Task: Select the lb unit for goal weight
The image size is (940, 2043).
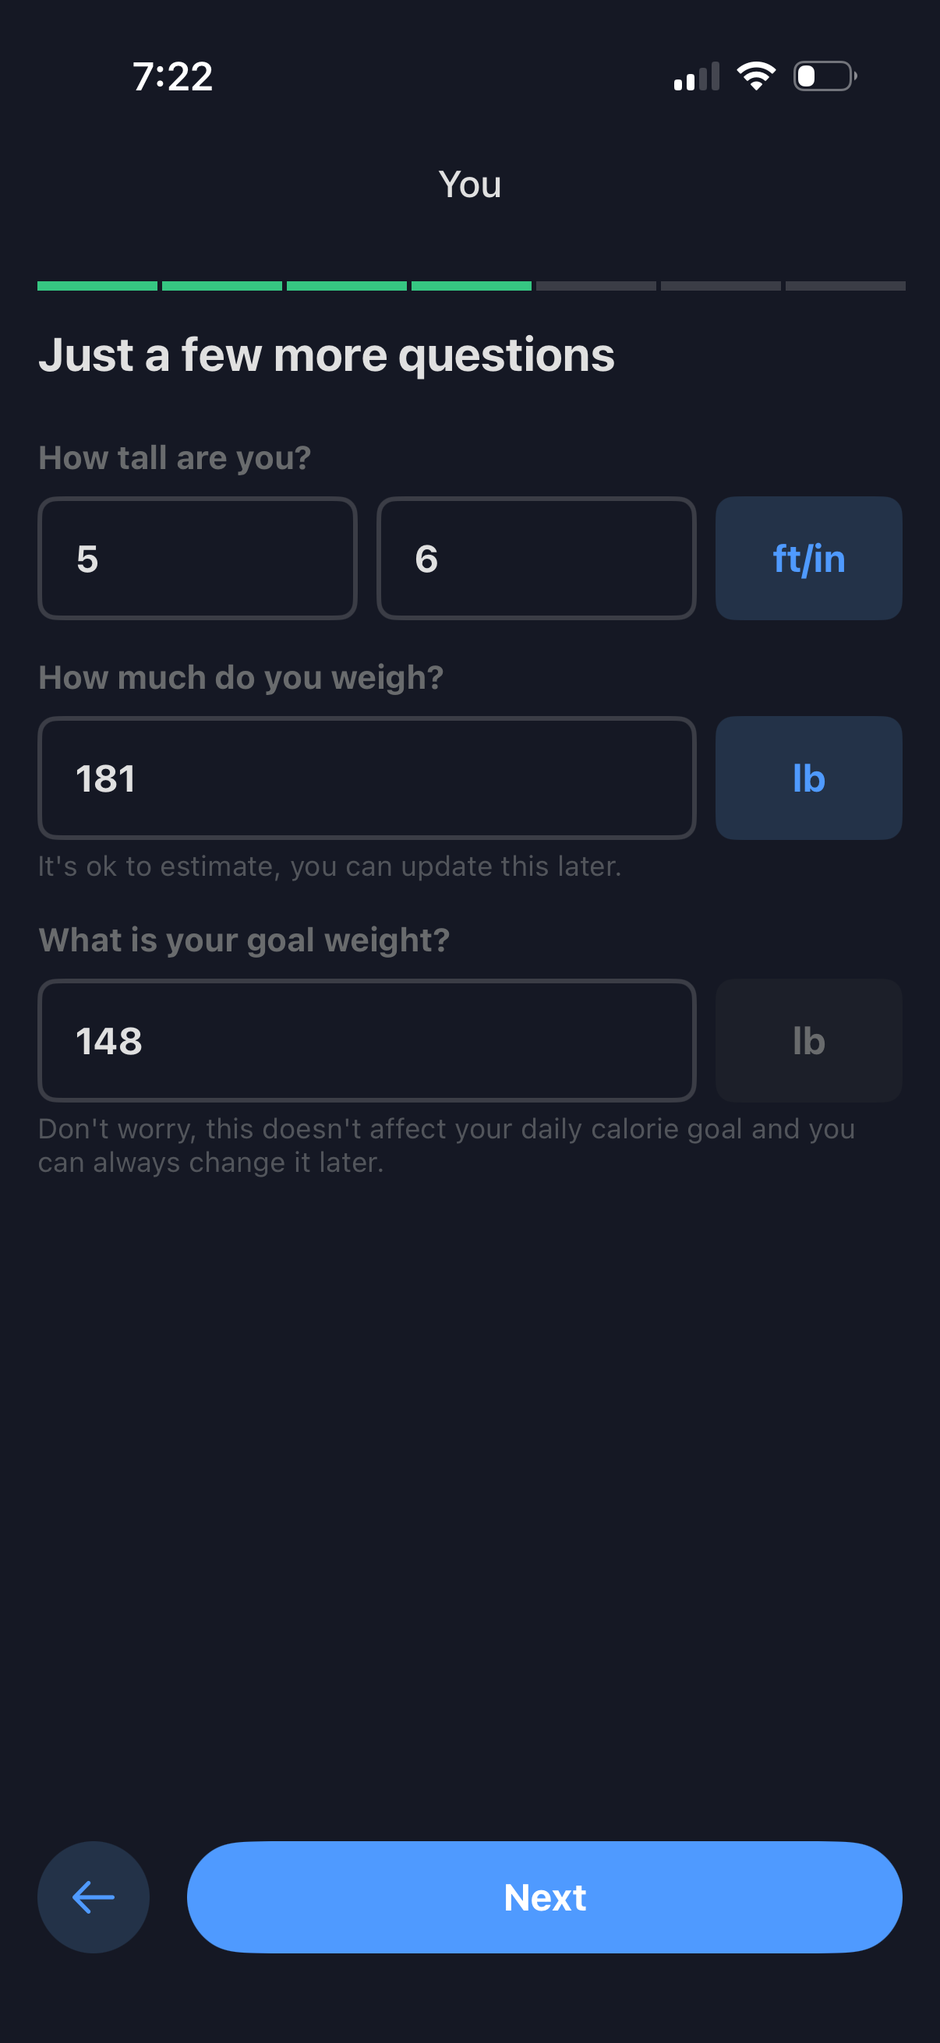Action: pos(808,1040)
